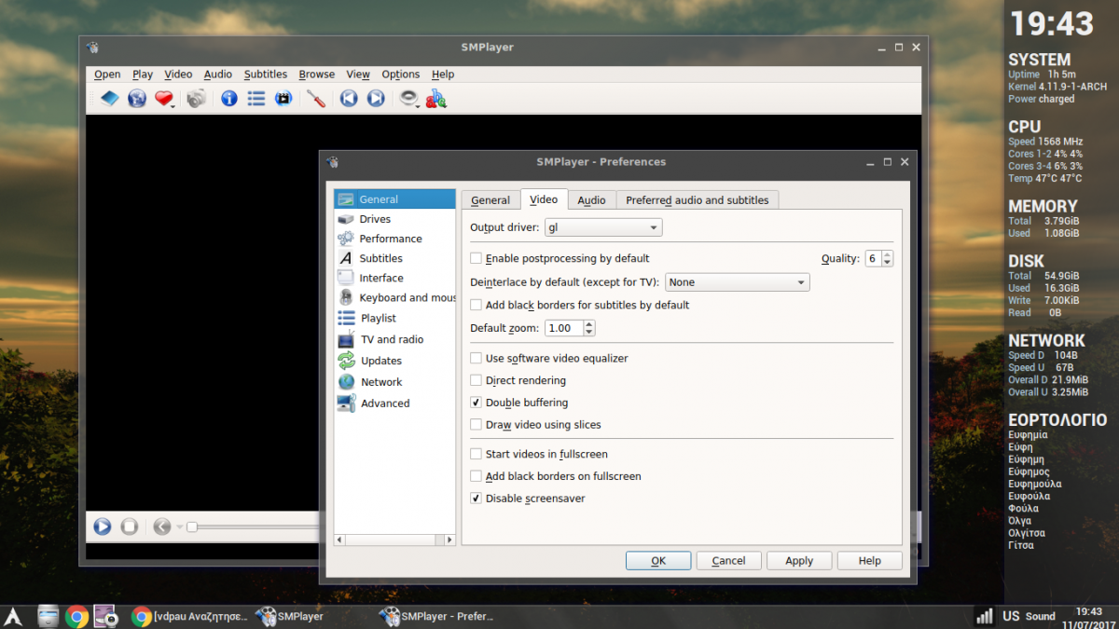1119x629 pixels.
Task: Enable Start videos in fullscreen
Action: [477, 455]
